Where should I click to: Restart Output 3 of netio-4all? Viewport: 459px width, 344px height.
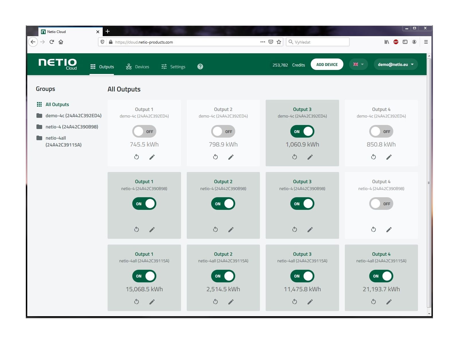coord(295,302)
